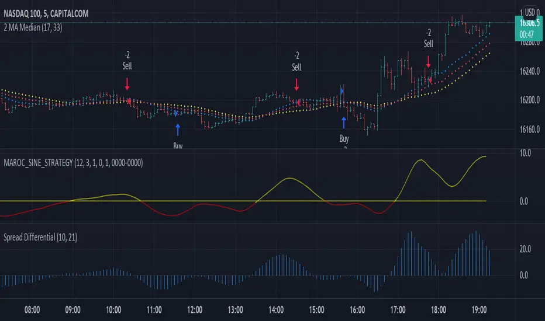Viewport: 545px width, 321px height.
Task: Click the red Sell arrow near 14:30
Action: tap(296, 85)
